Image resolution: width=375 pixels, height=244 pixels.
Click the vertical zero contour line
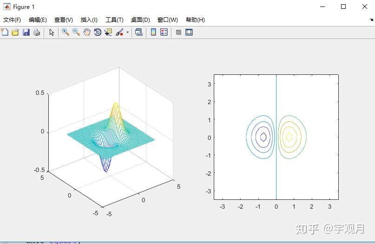click(276, 137)
